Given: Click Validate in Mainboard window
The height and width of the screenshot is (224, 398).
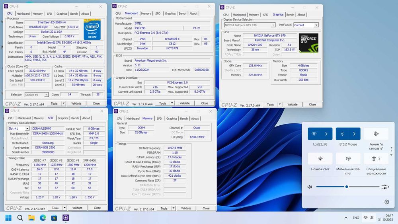Looking at the screenshot, I should click(x=185, y=103).
